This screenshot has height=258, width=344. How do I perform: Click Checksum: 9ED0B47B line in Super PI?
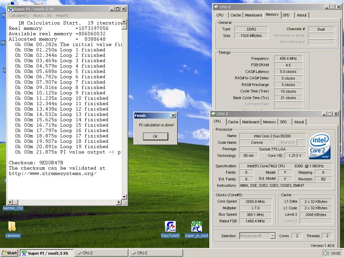36,163
